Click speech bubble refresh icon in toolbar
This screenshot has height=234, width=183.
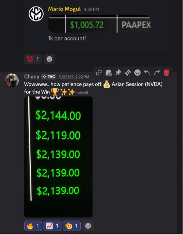pyautogui.click(x=108, y=73)
